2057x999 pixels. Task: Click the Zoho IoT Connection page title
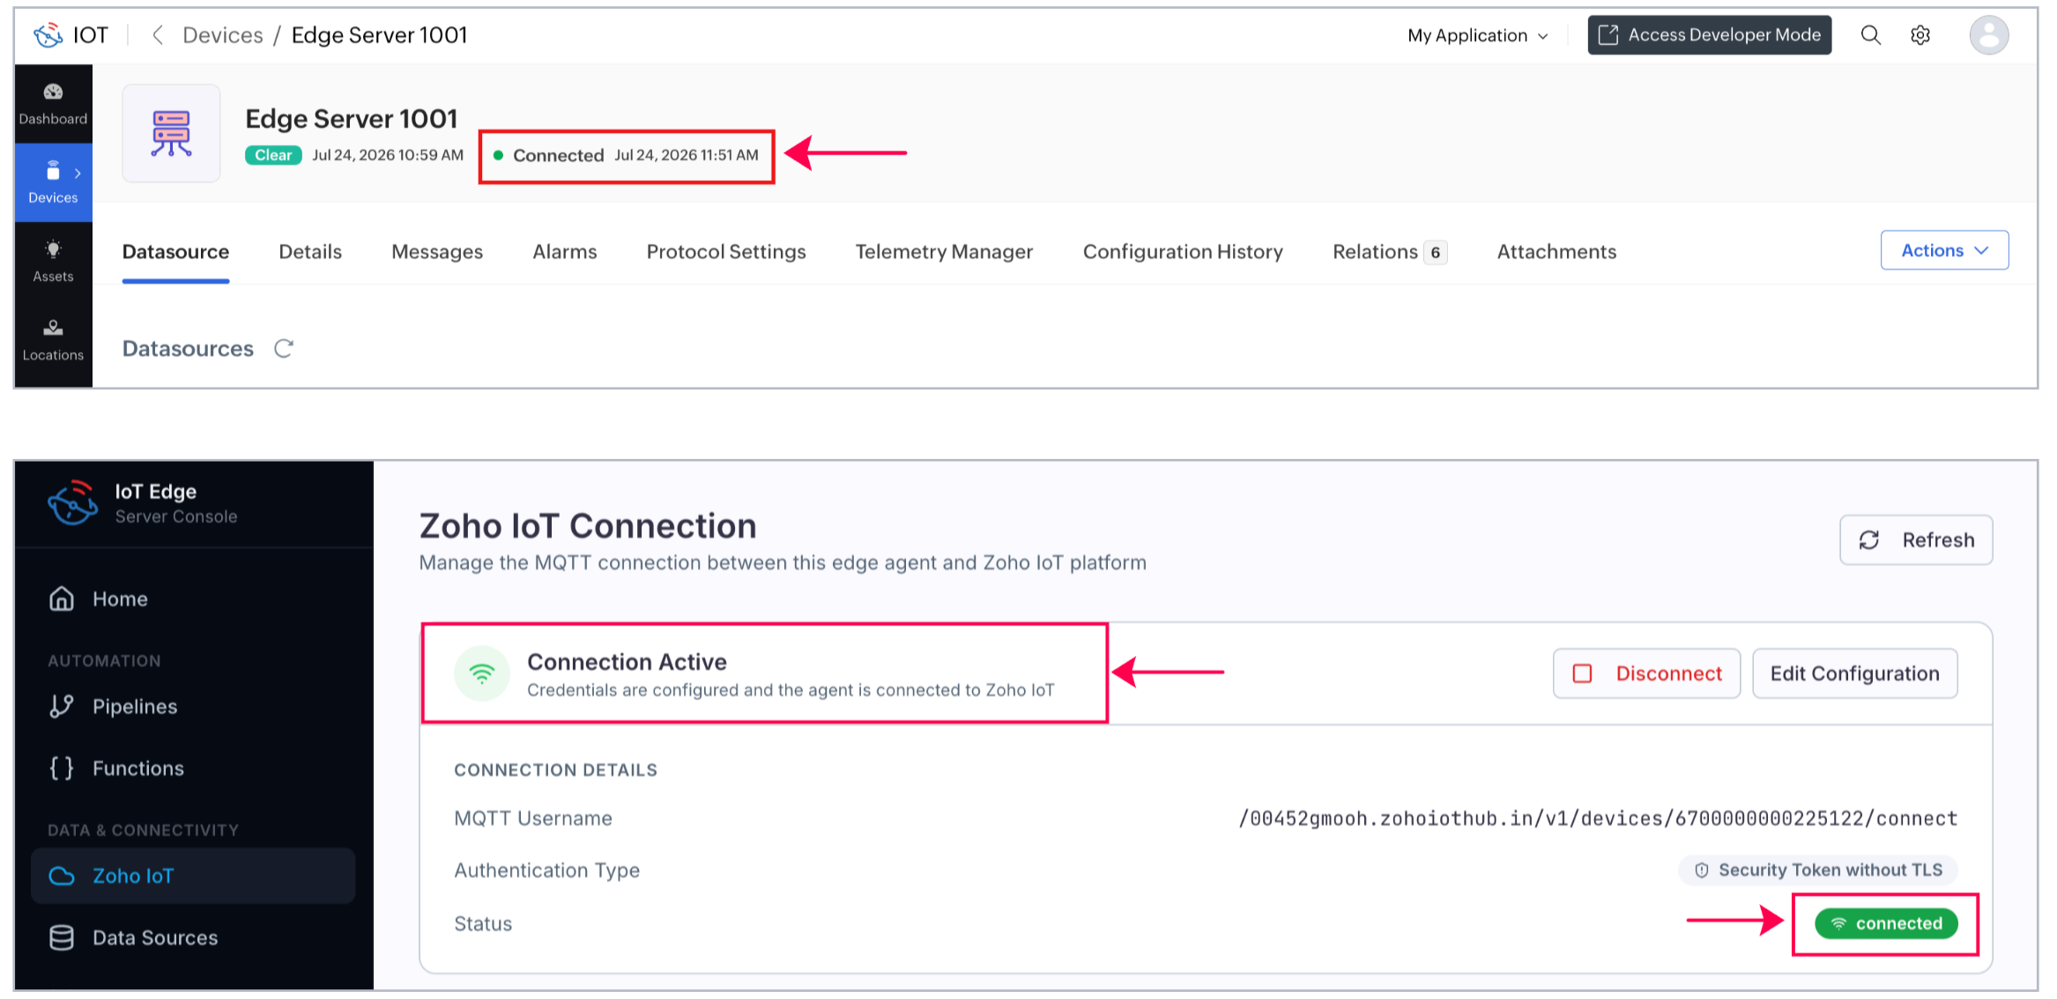point(588,526)
